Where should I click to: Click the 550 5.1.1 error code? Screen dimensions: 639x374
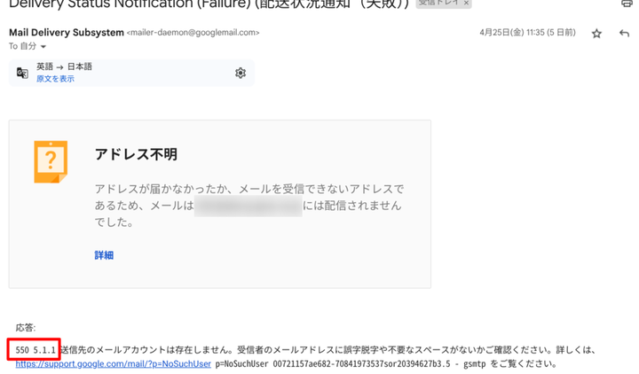(35, 350)
